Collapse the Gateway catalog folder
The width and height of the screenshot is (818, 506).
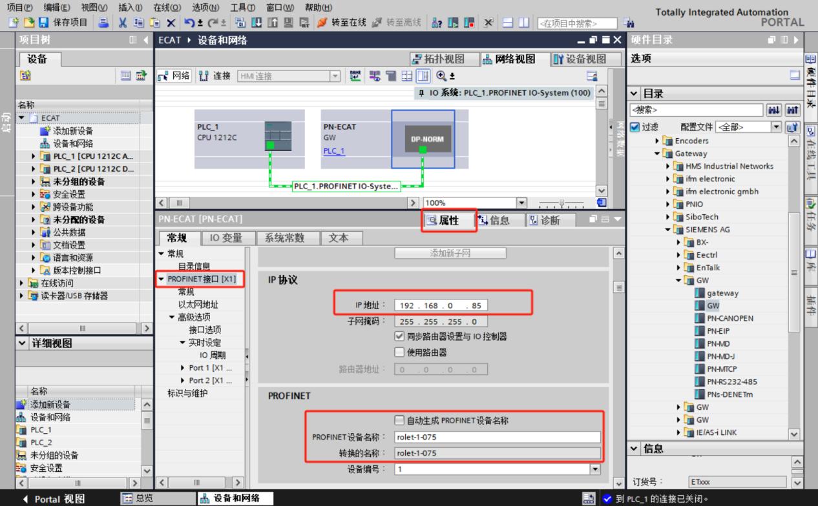[x=657, y=154]
